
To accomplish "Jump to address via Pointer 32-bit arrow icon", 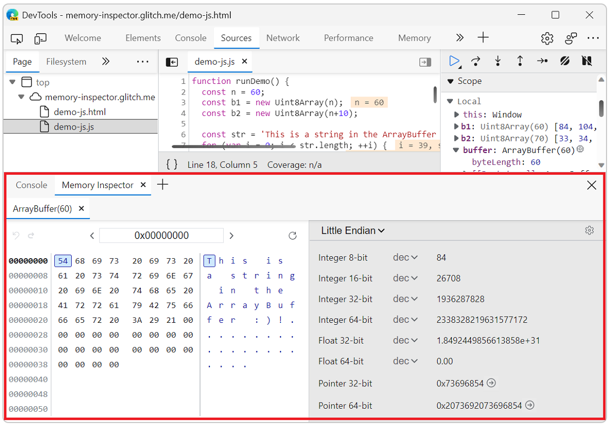I will tap(491, 383).
